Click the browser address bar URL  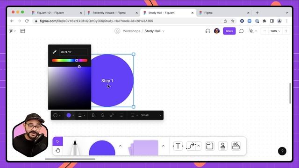(x=96, y=21)
